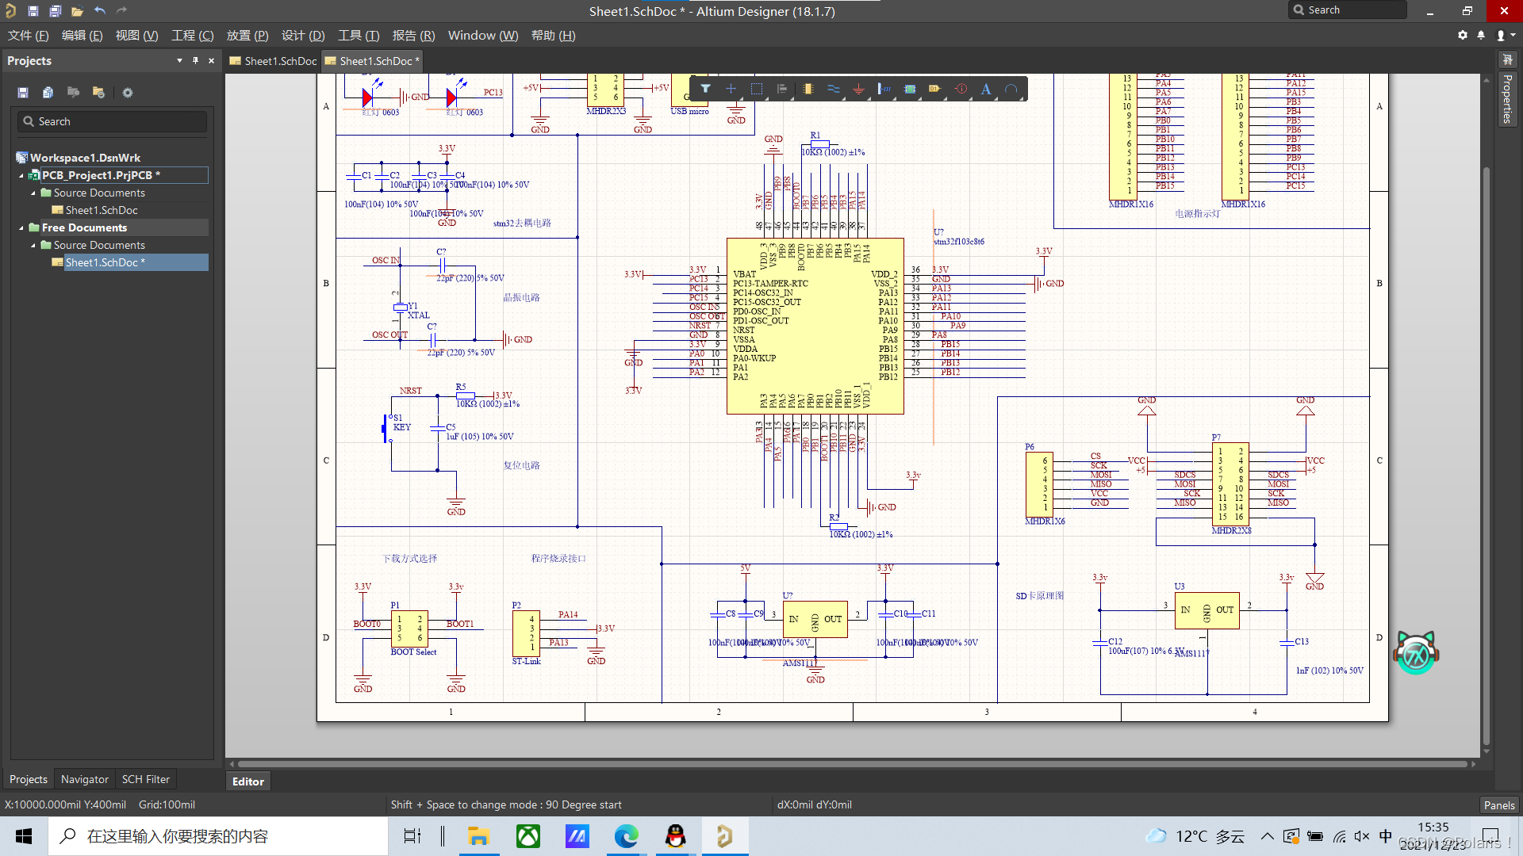Select the place harness/bus entry tool
Viewport: 1523px width, 856px height.
(x=884, y=89)
